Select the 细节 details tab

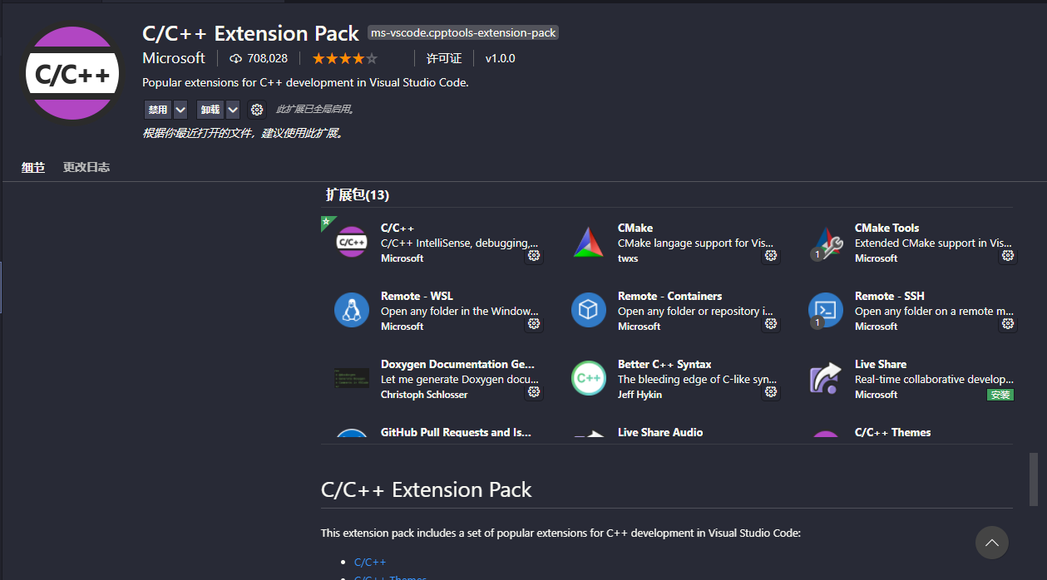click(33, 167)
